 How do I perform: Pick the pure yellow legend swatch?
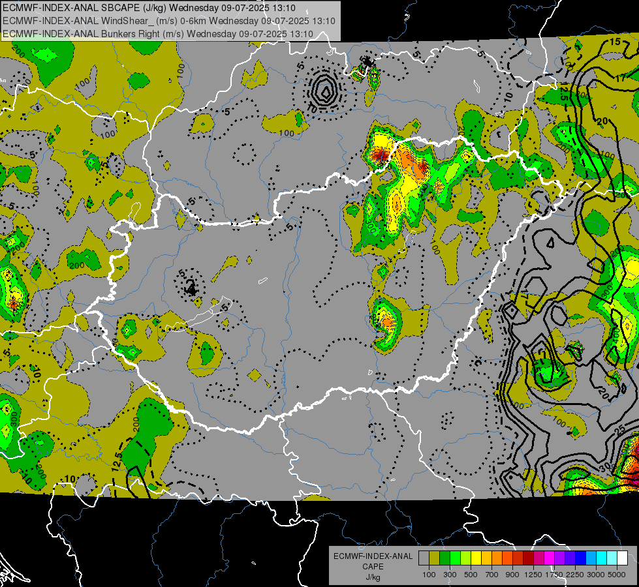point(476,558)
